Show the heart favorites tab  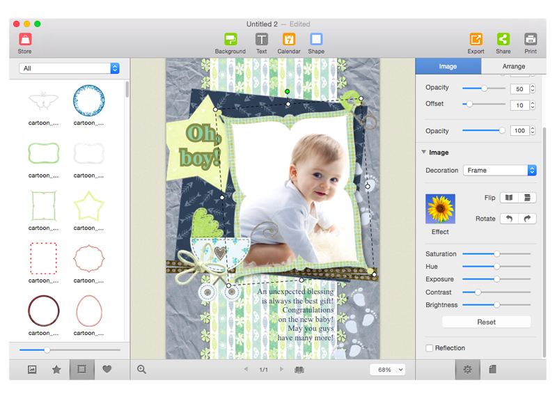pyautogui.click(x=107, y=369)
